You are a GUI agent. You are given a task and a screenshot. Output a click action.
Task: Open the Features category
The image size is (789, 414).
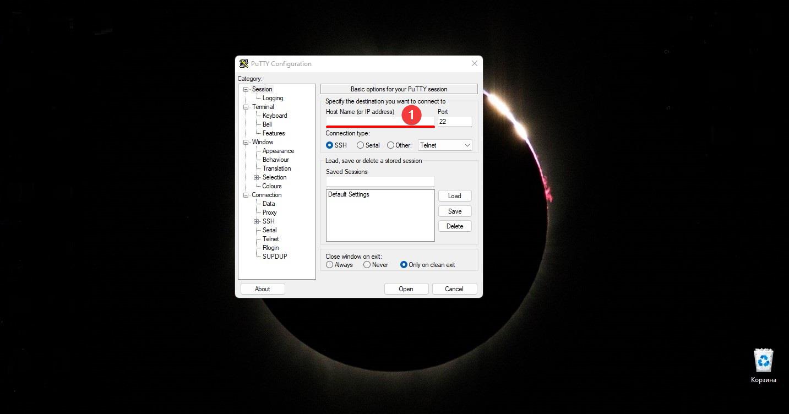click(274, 133)
